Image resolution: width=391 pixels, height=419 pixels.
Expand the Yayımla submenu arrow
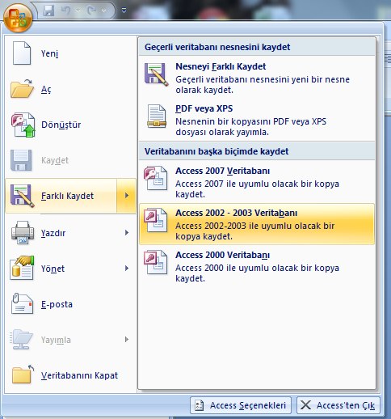pos(127,340)
